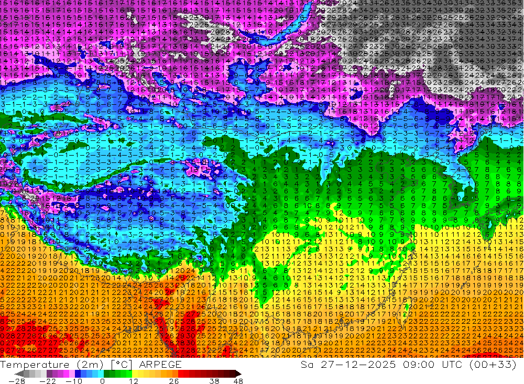Click the "(00+33)" forecast offset

click(493, 364)
